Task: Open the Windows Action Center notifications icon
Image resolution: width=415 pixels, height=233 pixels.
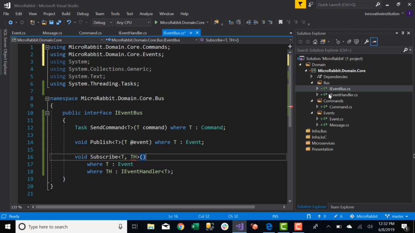Action: click(404, 227)
